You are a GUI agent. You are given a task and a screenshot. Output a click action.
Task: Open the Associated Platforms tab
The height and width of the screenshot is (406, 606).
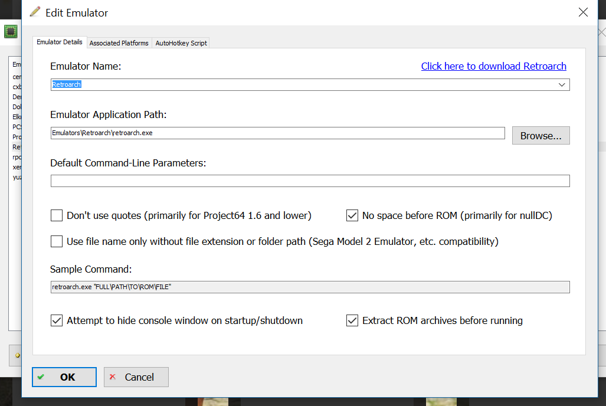tap(119, 43)
